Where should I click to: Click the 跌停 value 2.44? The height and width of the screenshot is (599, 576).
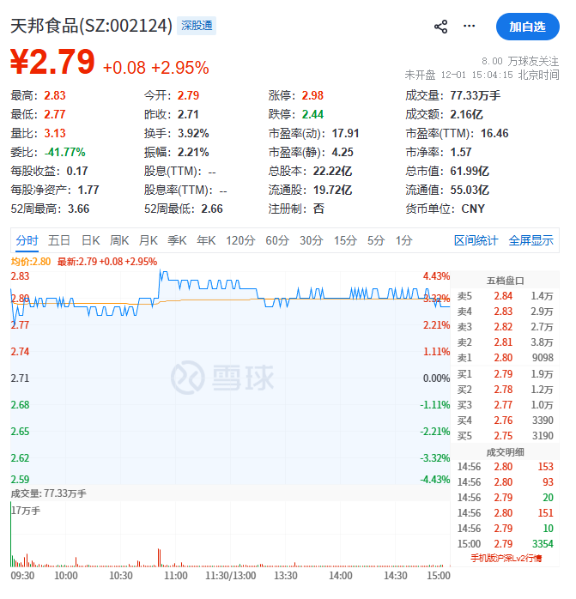(x=312, y=114)
